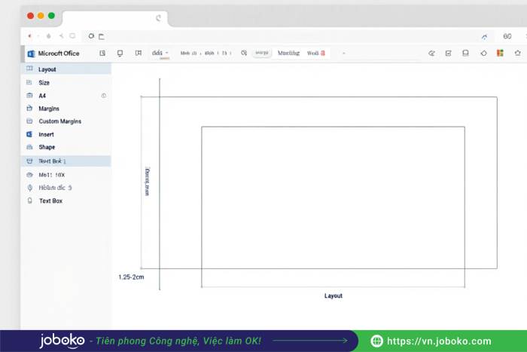Click the clock icon beside A4
Screen dimensions: 527x352
tap(104, 96)
